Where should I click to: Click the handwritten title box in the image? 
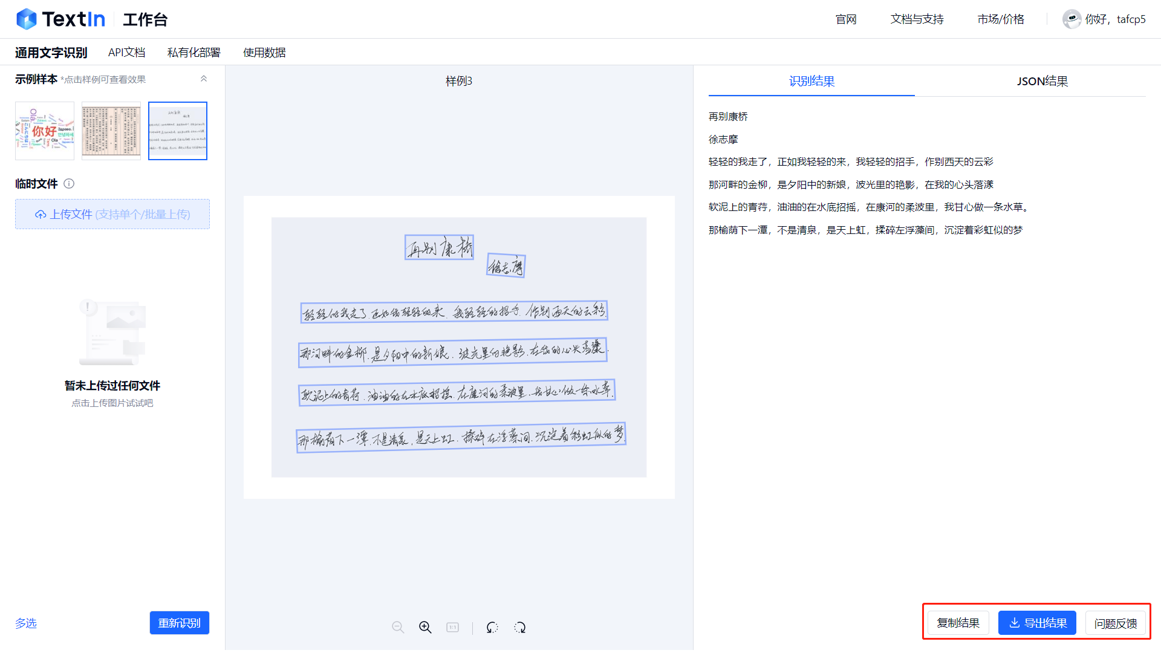pyautogui.click(x=439, y=247)
